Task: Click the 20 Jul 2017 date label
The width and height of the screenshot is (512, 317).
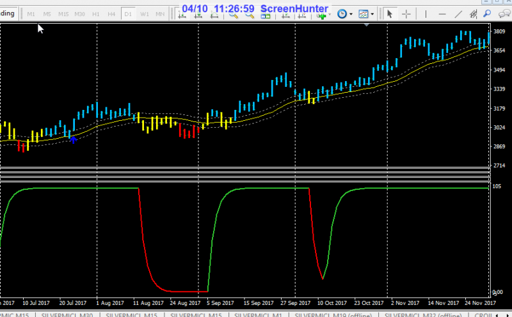Action: [x=73, y=303]
